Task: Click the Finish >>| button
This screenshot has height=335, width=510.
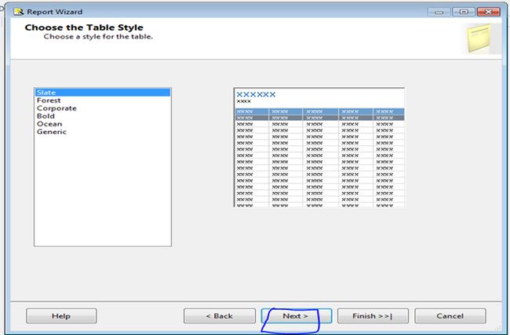Action: 373,316
